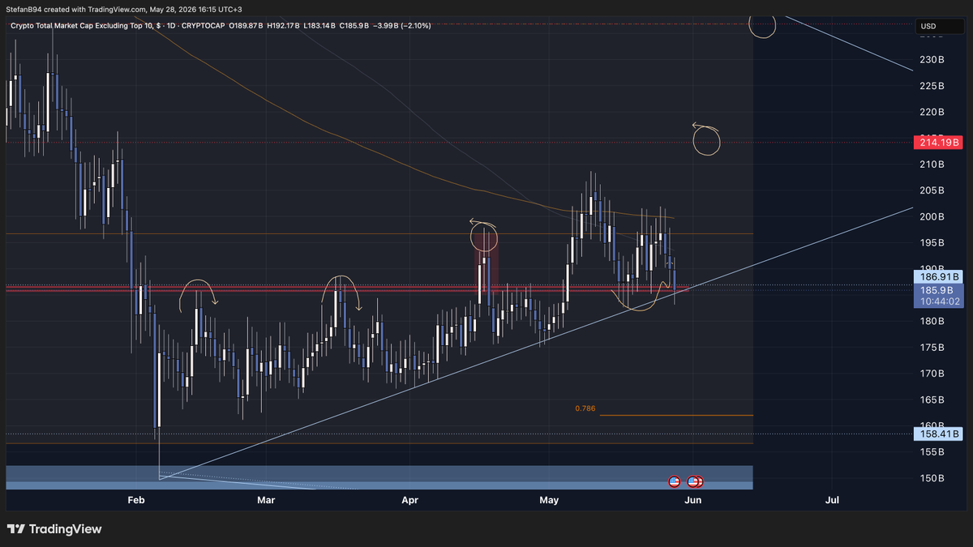Click the 210 B price axis label
The height and width of the screenshot is (547, 973).
931,165
